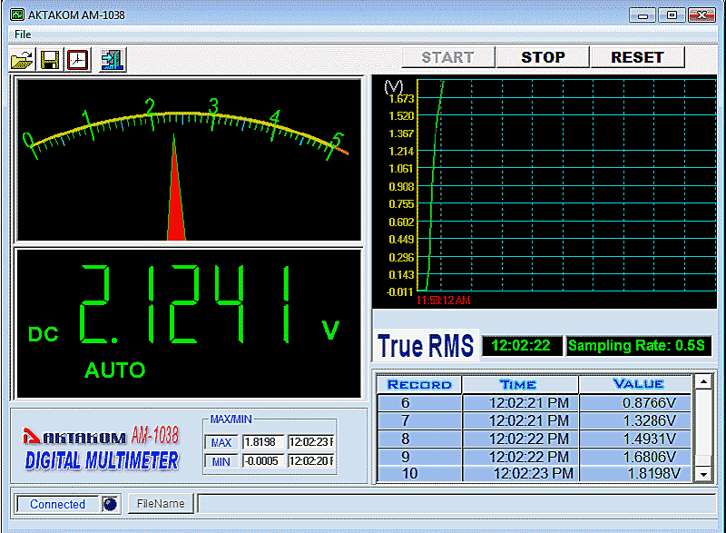This screenshot has width=726, height=533.
Task: Click the value cell 1.3286V
Action: click(636, 420)
